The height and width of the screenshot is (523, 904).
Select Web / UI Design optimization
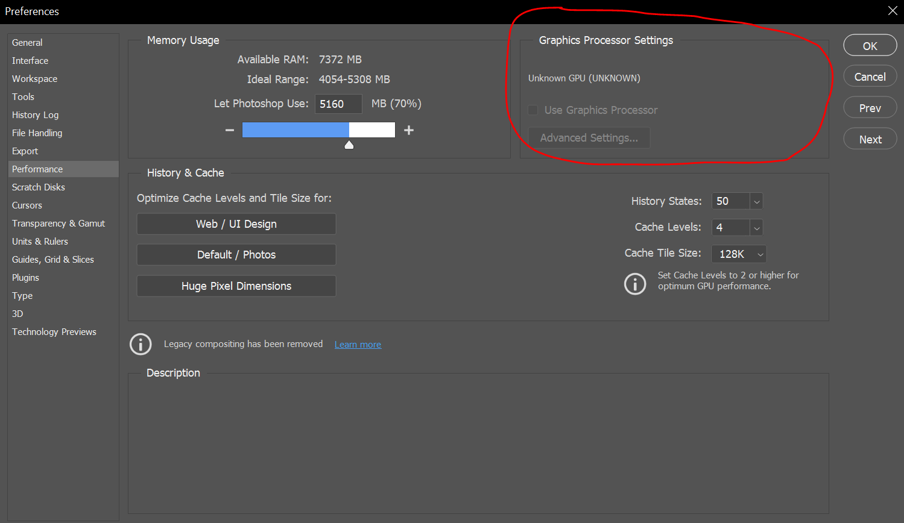coord(236,224)
